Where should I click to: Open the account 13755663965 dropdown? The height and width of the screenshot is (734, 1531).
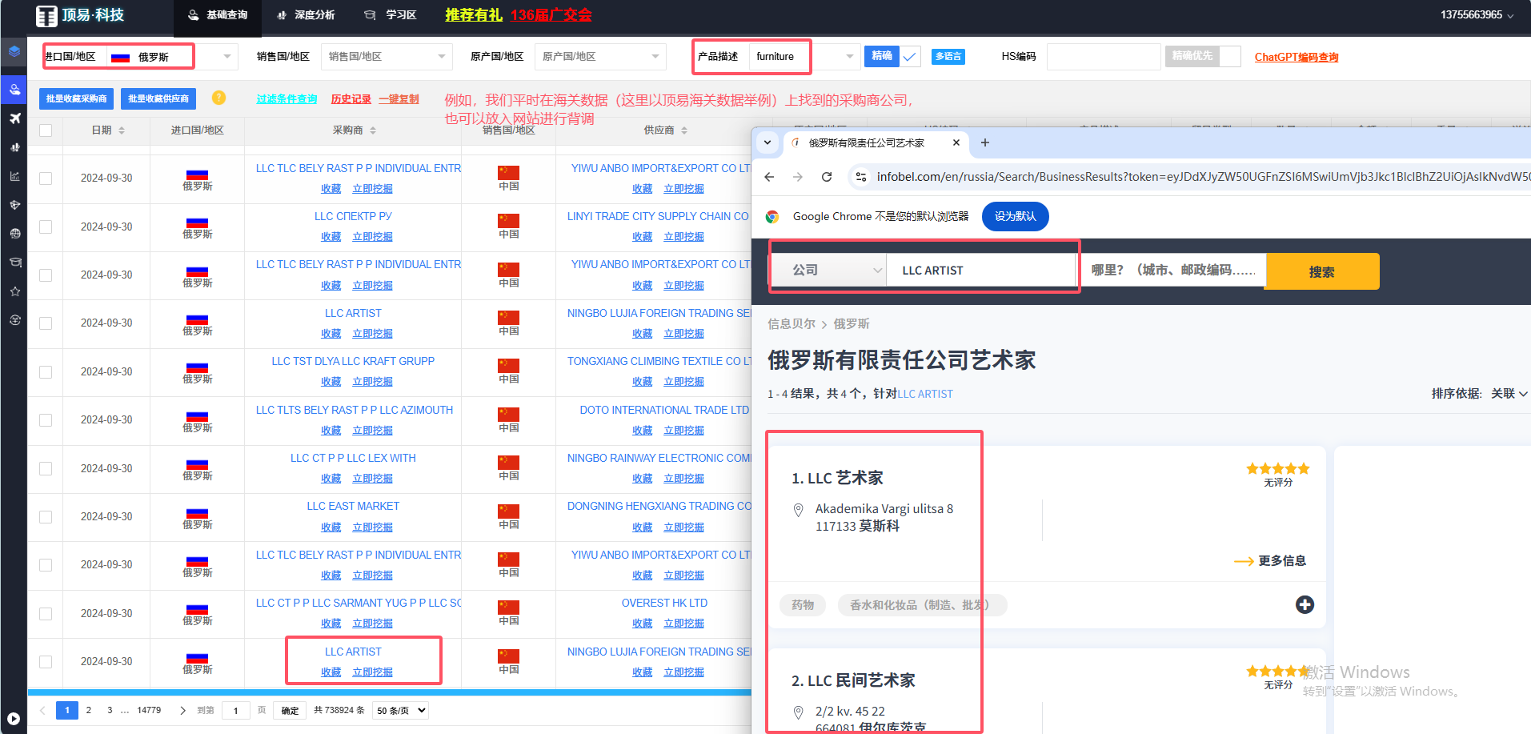click(x=1477, y=15)
